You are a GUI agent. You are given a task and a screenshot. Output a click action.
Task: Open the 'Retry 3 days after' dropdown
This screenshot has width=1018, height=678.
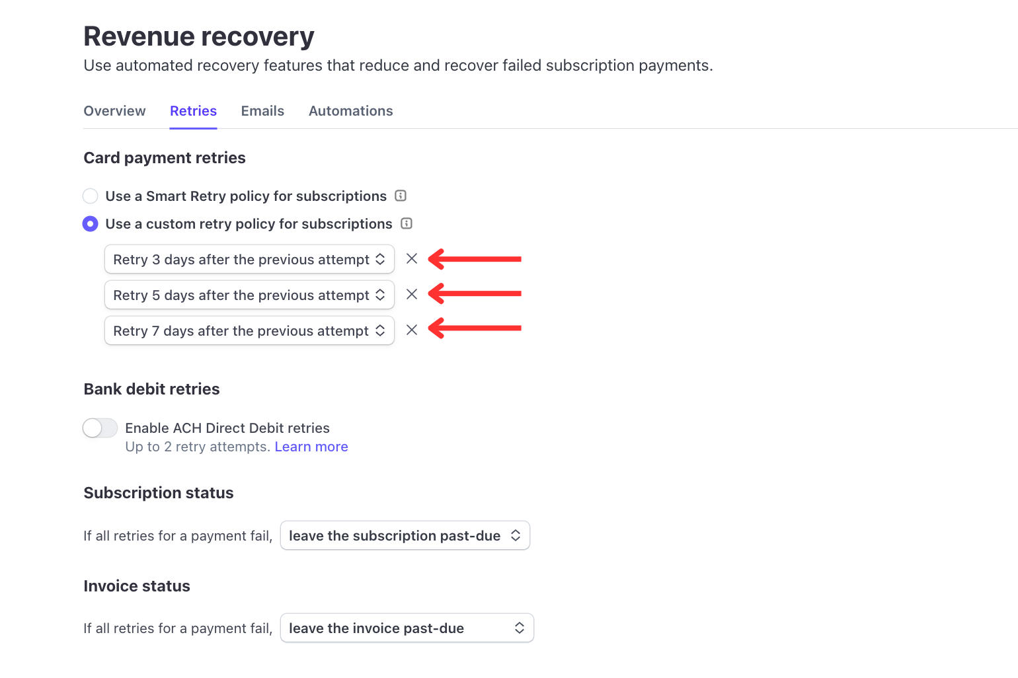pos(249,259)
